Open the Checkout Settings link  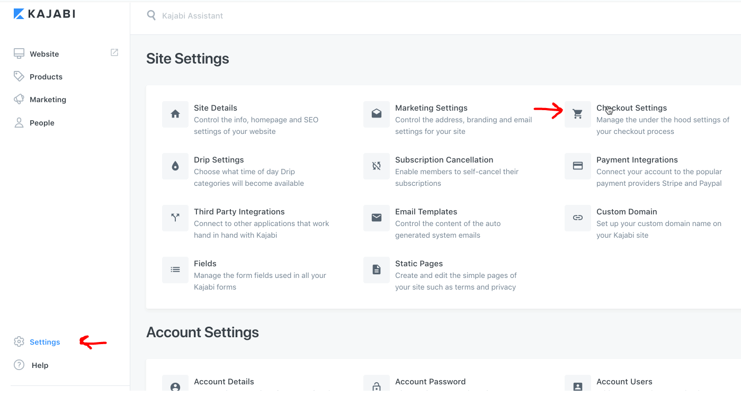click(x=631, y=108)
